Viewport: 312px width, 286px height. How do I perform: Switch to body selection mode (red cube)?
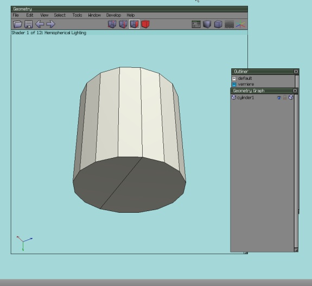pos(145,24)
